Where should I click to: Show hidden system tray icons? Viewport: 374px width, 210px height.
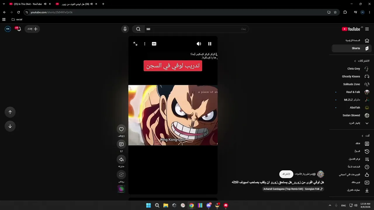(x=330, y=205)
